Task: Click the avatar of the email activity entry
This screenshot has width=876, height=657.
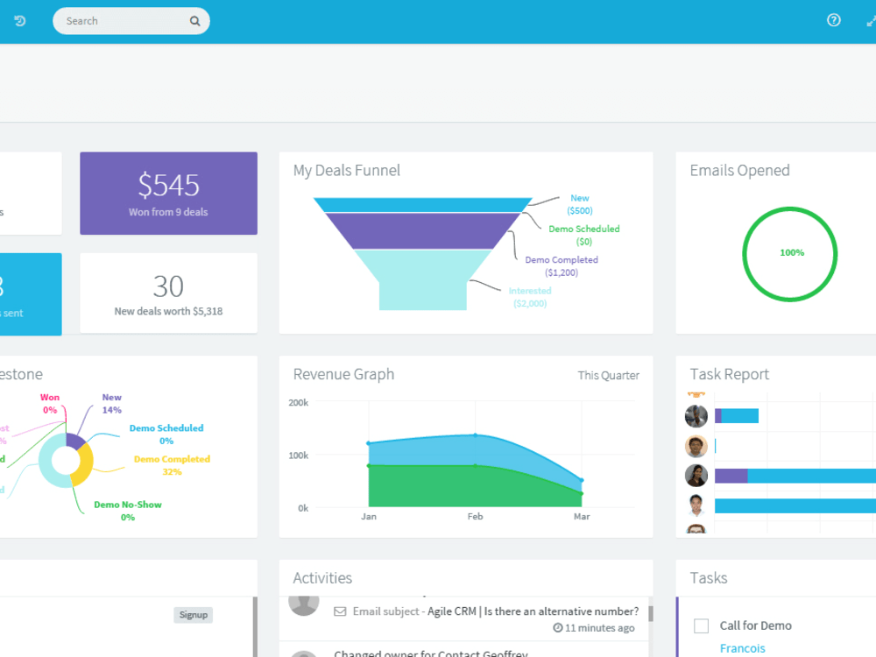Action: 303,605
